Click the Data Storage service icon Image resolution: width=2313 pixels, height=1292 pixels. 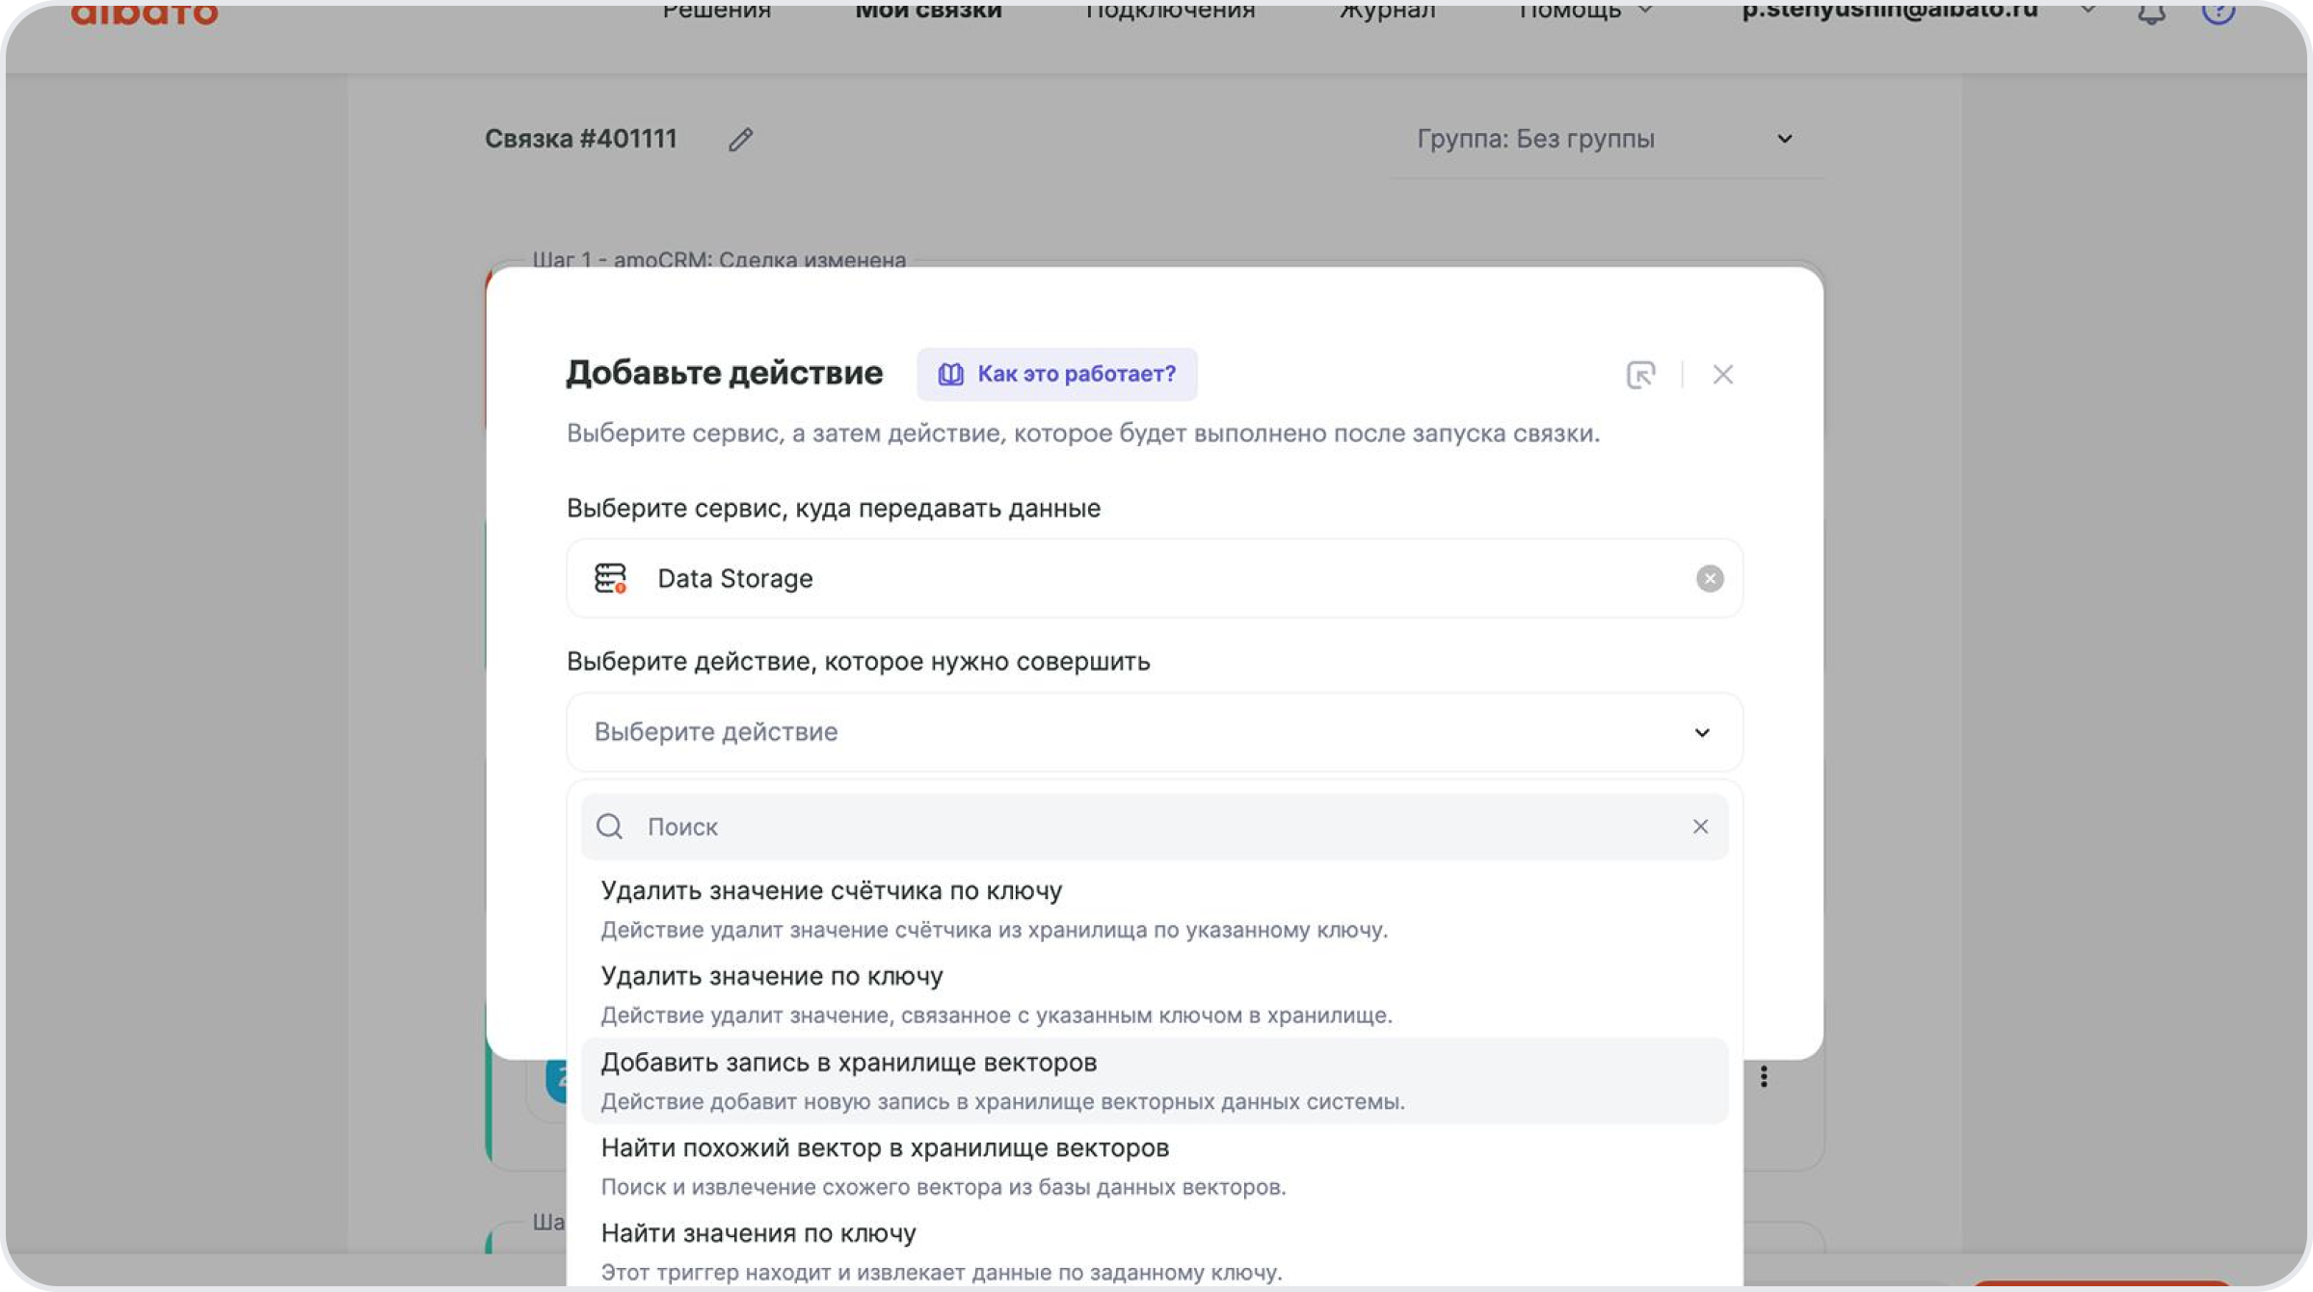click(x=610, y=578)
